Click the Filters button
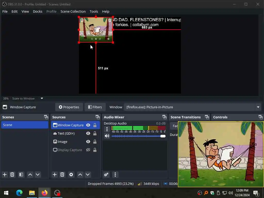The image size is (264, 198). (95, 107)
